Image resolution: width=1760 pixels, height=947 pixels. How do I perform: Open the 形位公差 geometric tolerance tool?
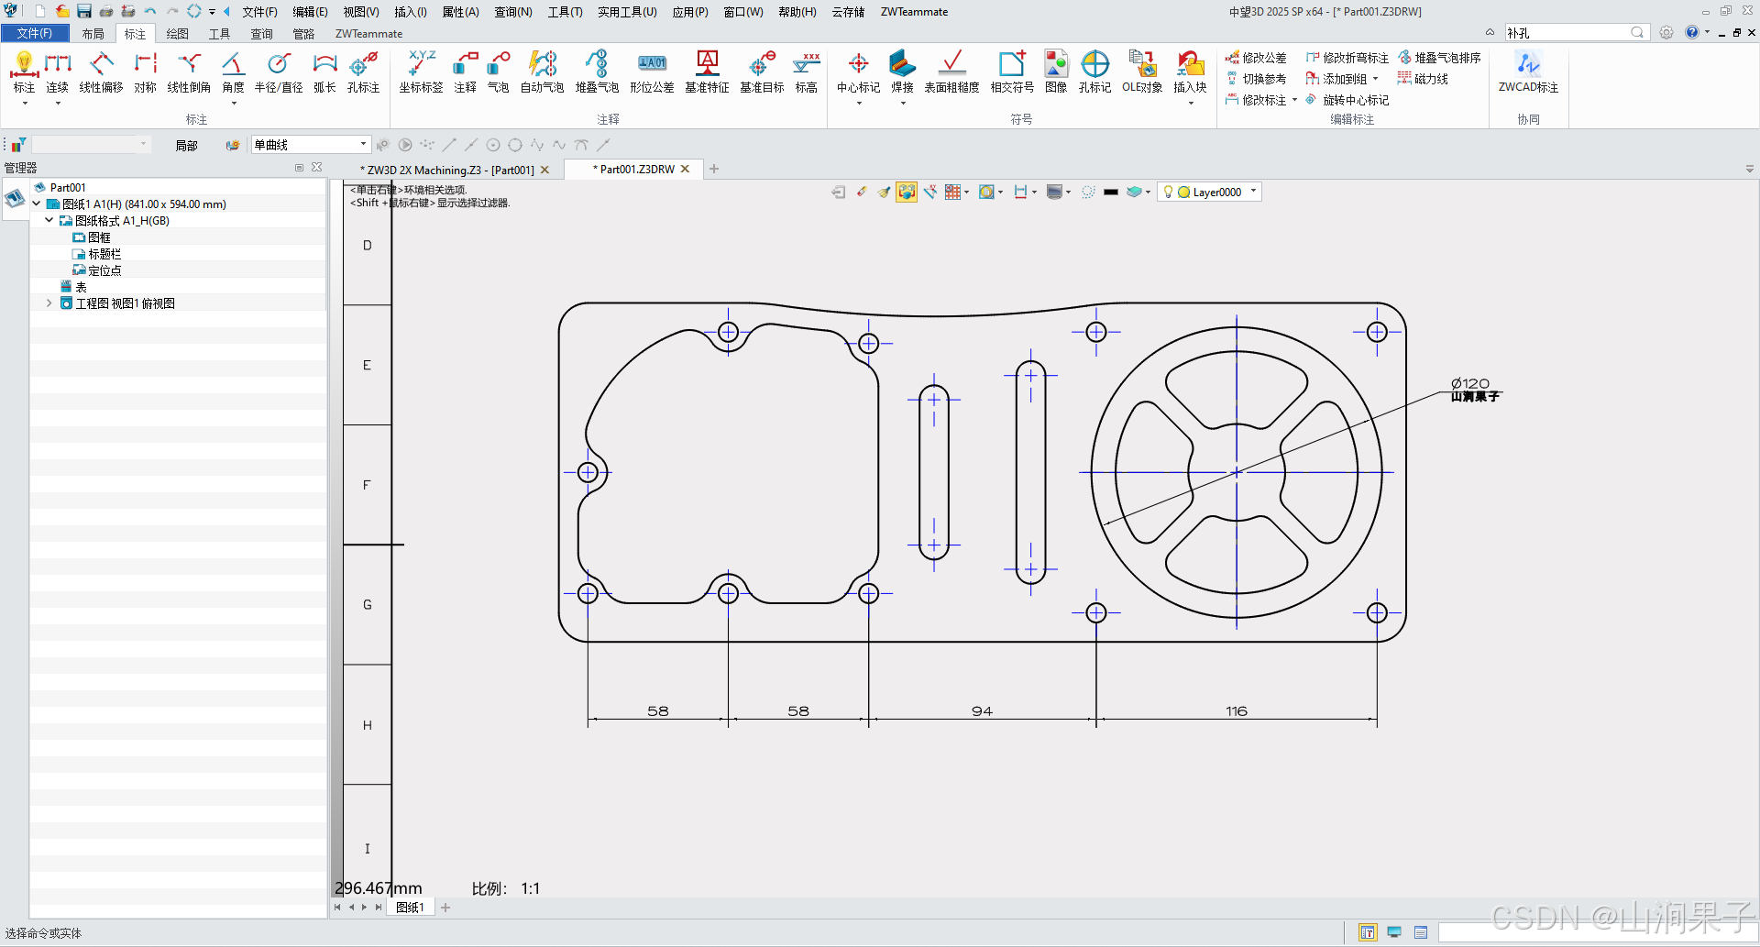click(x=652, y=72)
